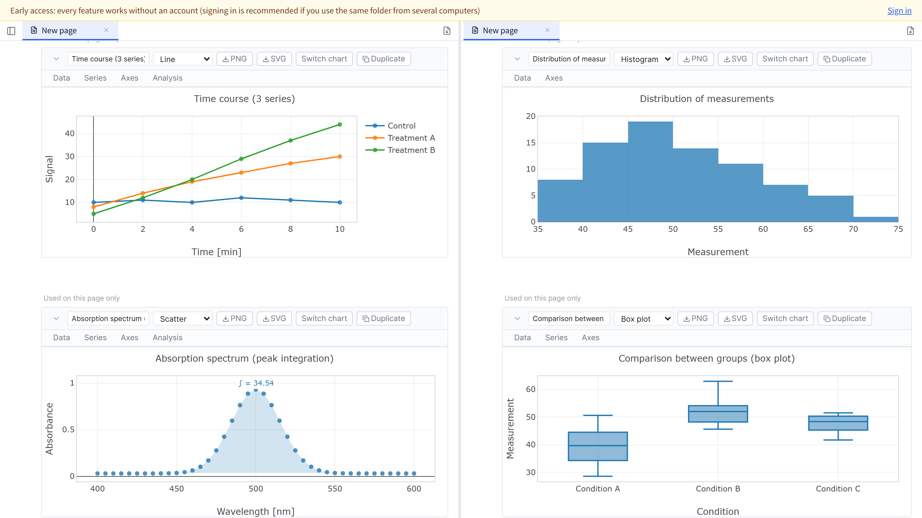Click the Sign in link
This screenshot has width=922, height=518.
899,11
